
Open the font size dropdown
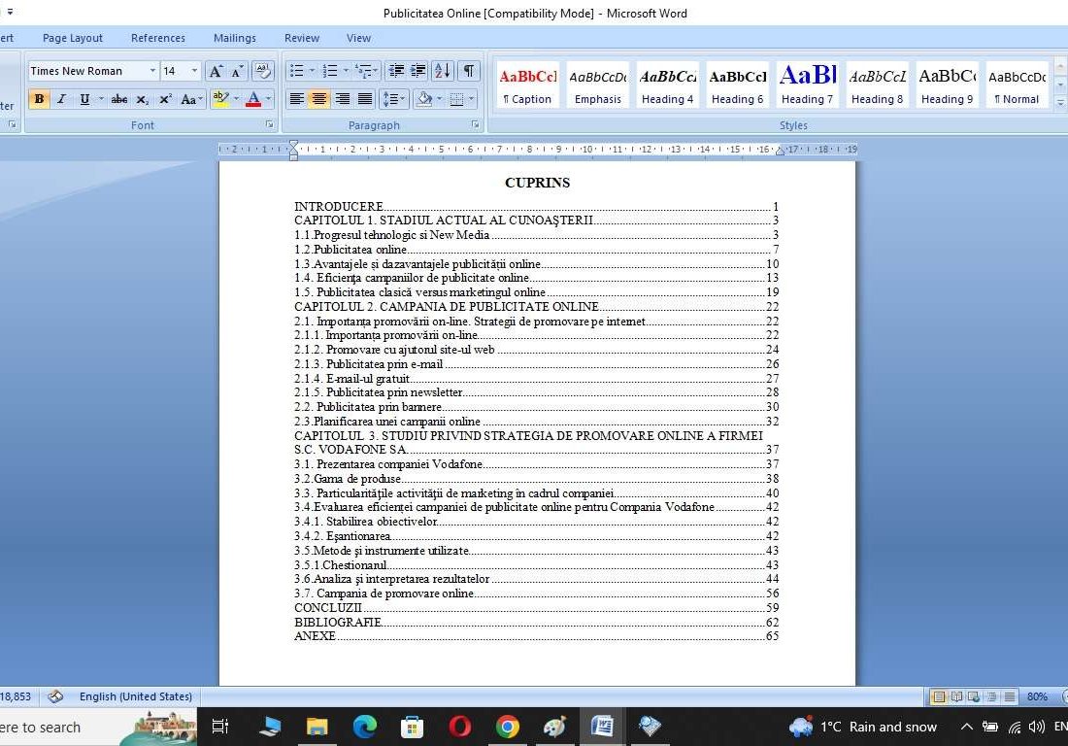(x=194, y=71)
